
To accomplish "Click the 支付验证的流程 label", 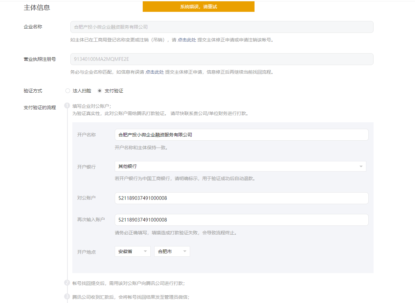I will [x=40, y=107].
